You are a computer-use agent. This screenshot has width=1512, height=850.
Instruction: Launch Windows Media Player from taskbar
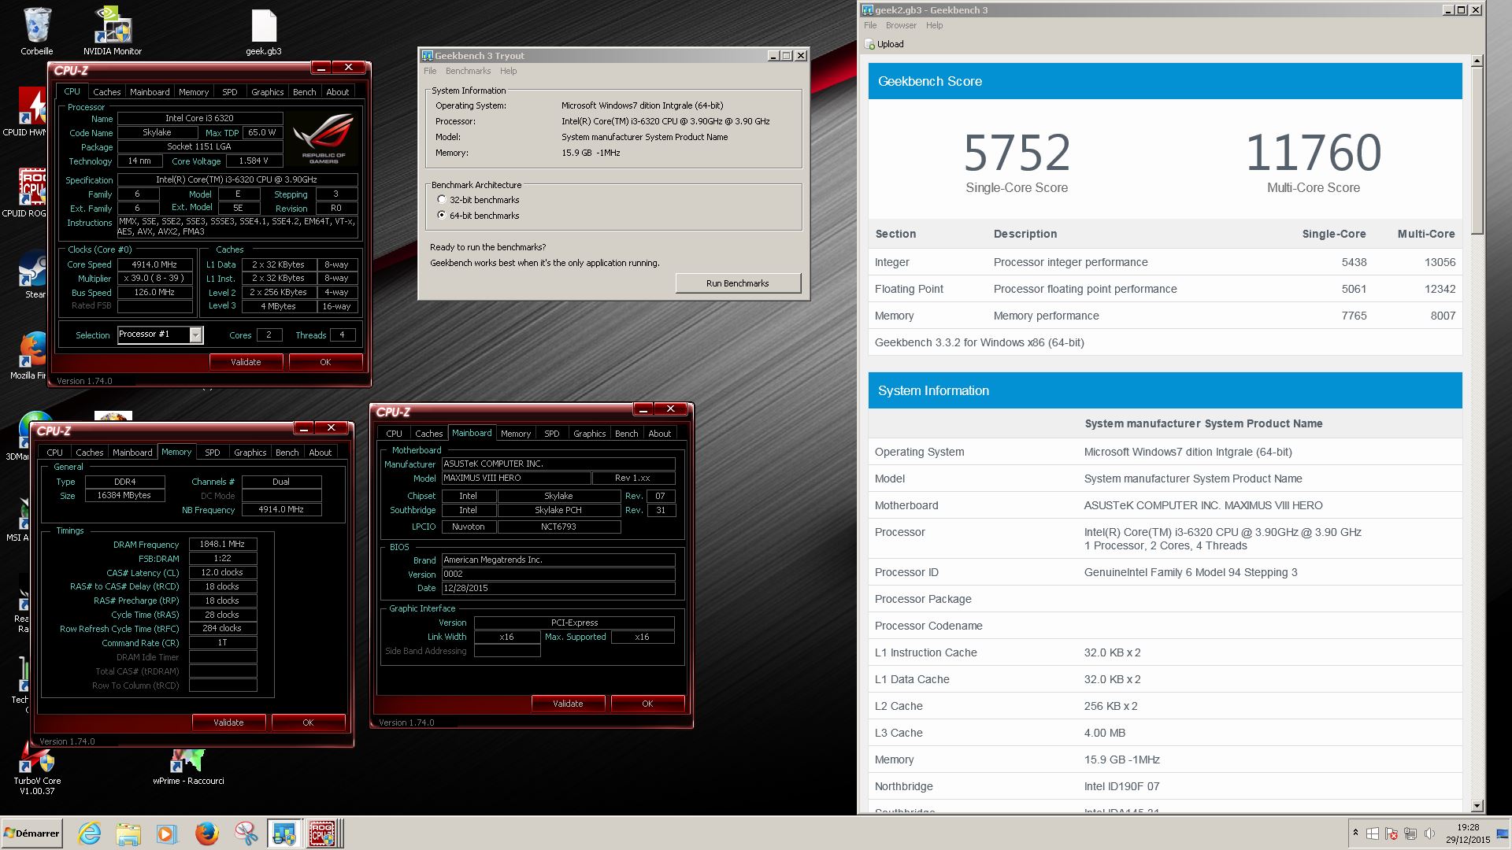click(x=167, y=833)
